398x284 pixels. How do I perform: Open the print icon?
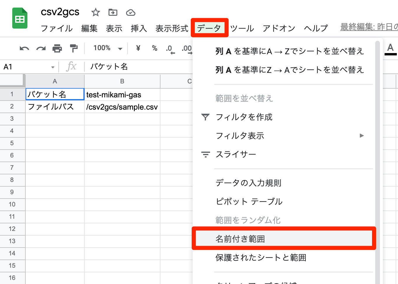pyautogui.click(x=57, y=48)
